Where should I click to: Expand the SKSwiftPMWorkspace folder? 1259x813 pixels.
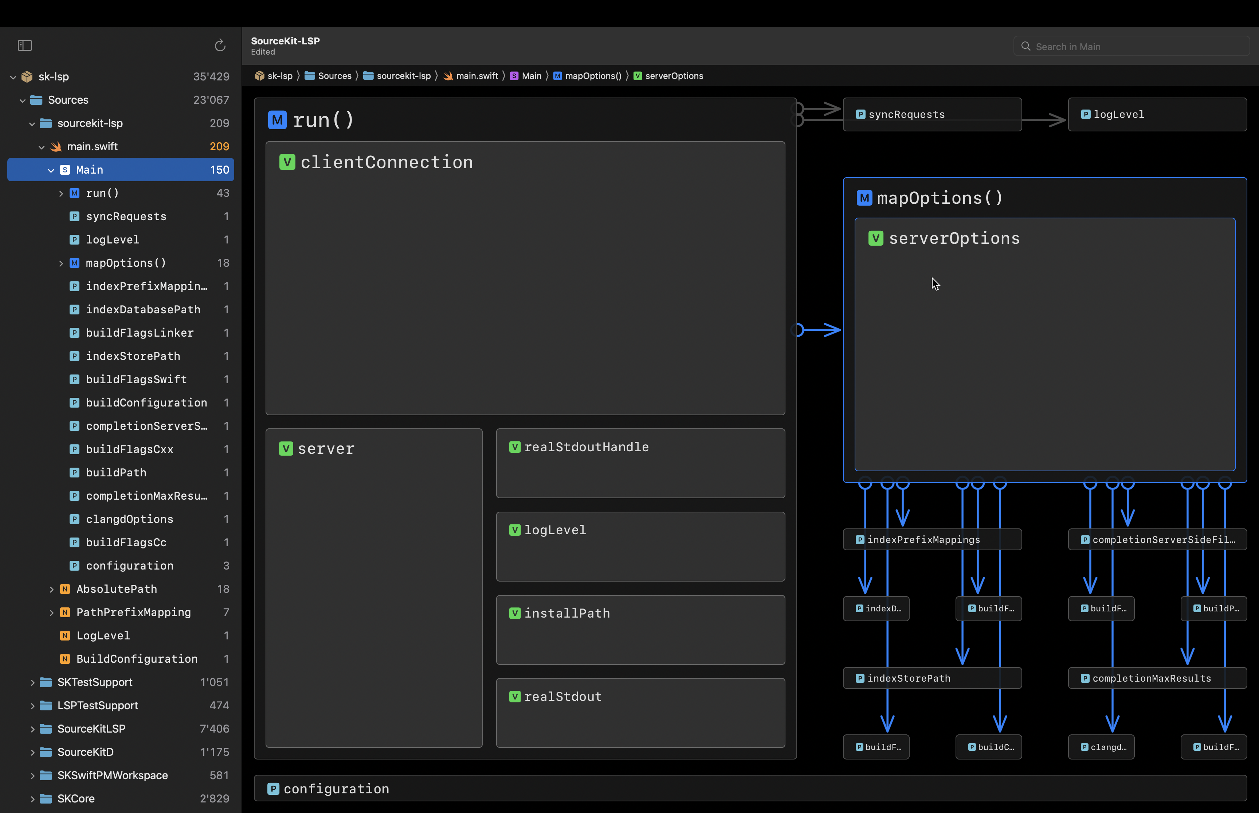pos(32,775)
